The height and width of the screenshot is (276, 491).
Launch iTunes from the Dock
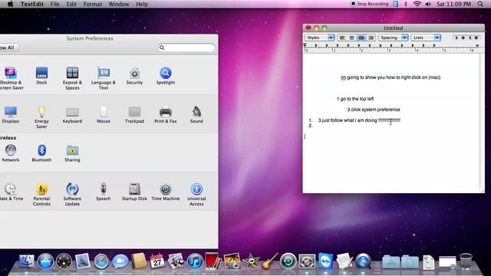tap(195, 261)
